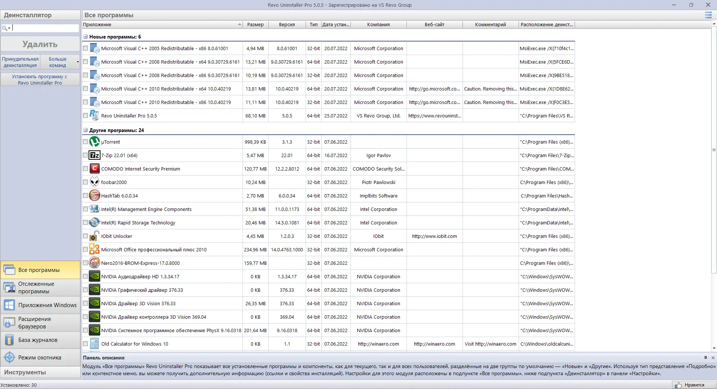Image resolution: width=717 pixels, height=389 pixels.
Task: Click the Режим охотника crosshair icon
Action: pyautogui.click(x=9, y=358)
